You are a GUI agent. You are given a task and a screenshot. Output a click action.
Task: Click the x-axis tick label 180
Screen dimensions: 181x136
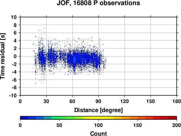point(177,101)
